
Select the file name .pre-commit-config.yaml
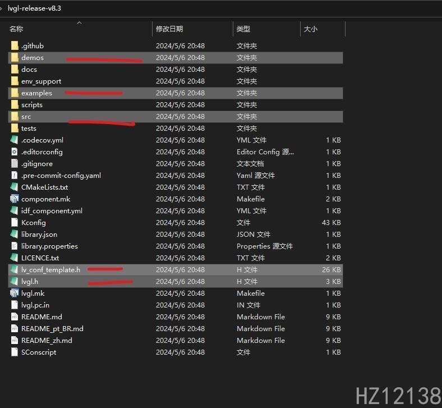coord(61,176)
